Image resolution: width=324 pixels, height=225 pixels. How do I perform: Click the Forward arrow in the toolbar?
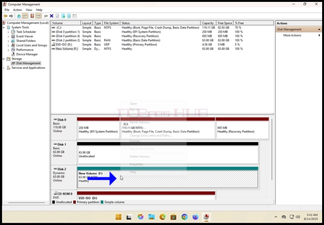(x=11, y=16)
